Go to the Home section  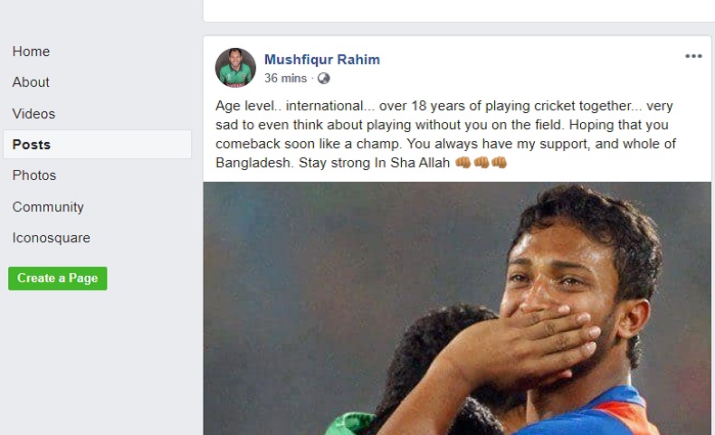pos(31,52)
